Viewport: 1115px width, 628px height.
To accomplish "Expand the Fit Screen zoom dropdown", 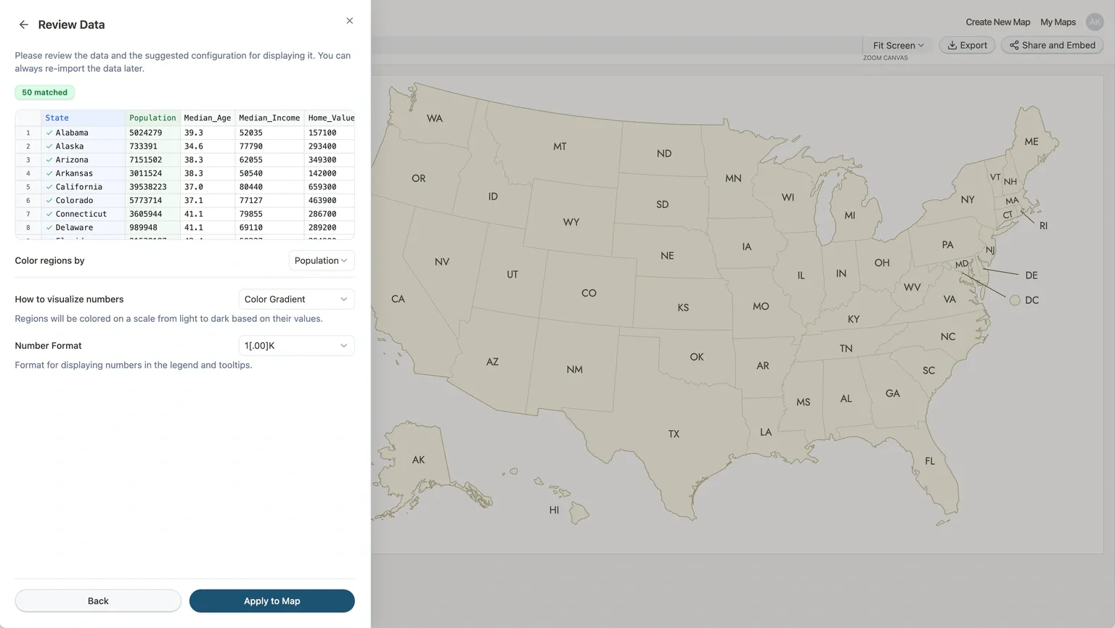I will coord(898,45).
